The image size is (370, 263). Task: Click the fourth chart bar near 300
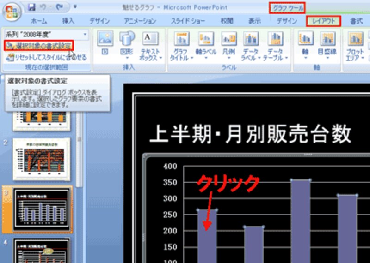coord(347,229)
